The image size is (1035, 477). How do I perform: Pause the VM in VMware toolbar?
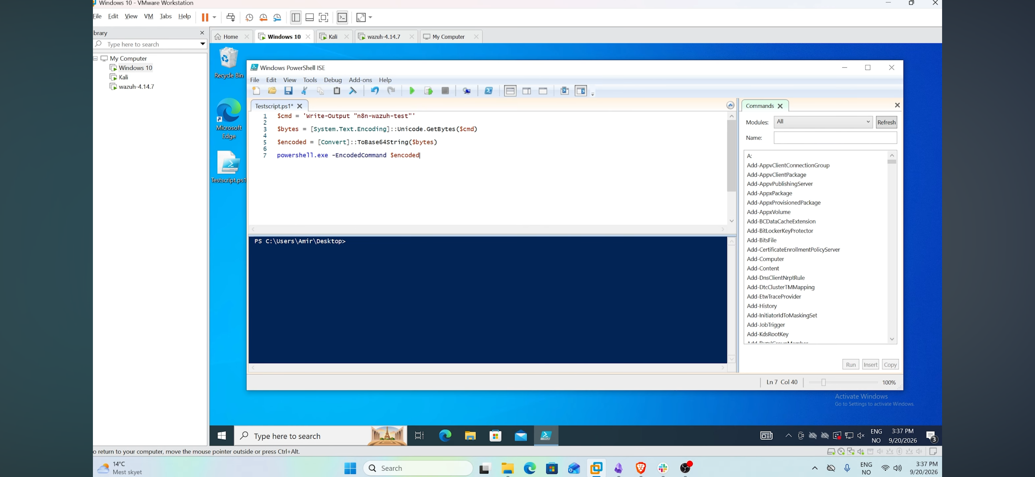(x=205, y=17)
